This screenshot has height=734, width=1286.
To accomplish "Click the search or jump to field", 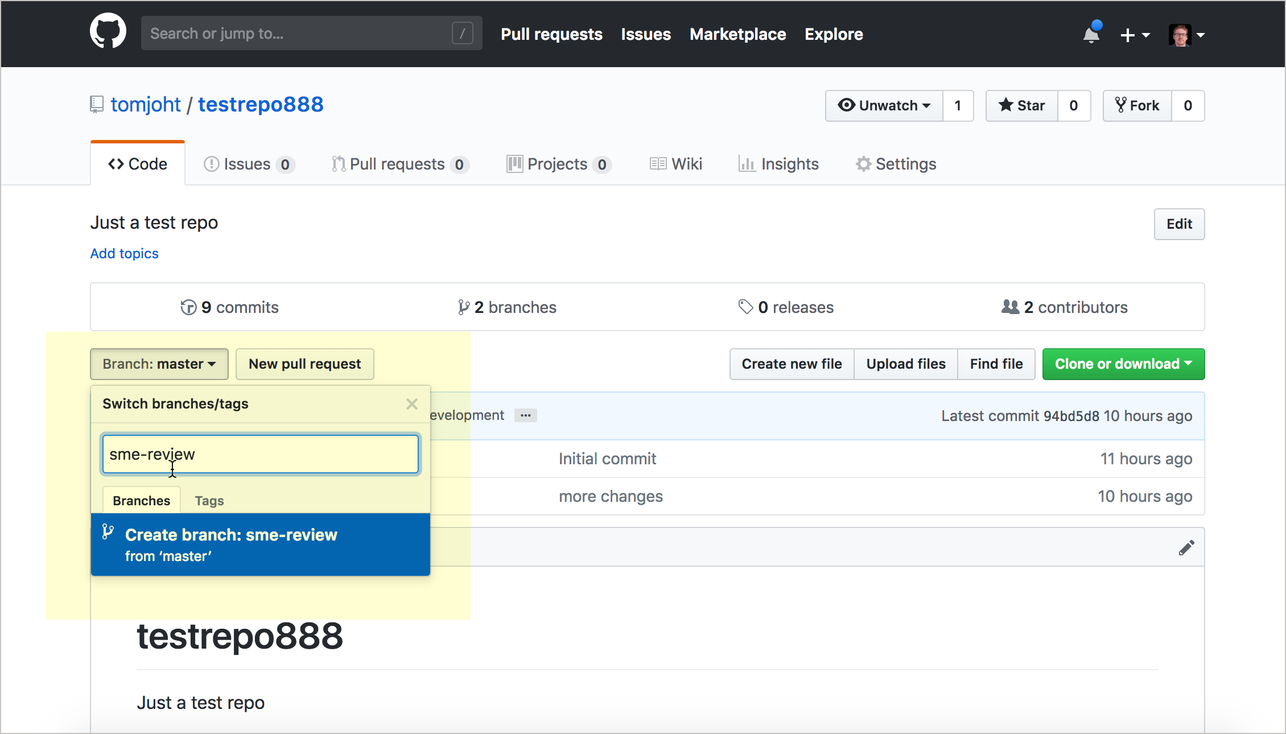I will (x=311, y=33).
